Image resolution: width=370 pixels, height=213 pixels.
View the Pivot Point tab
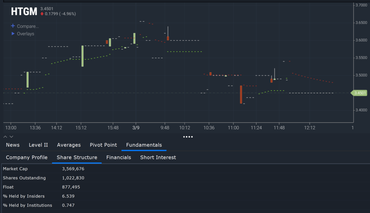(103, 145)
